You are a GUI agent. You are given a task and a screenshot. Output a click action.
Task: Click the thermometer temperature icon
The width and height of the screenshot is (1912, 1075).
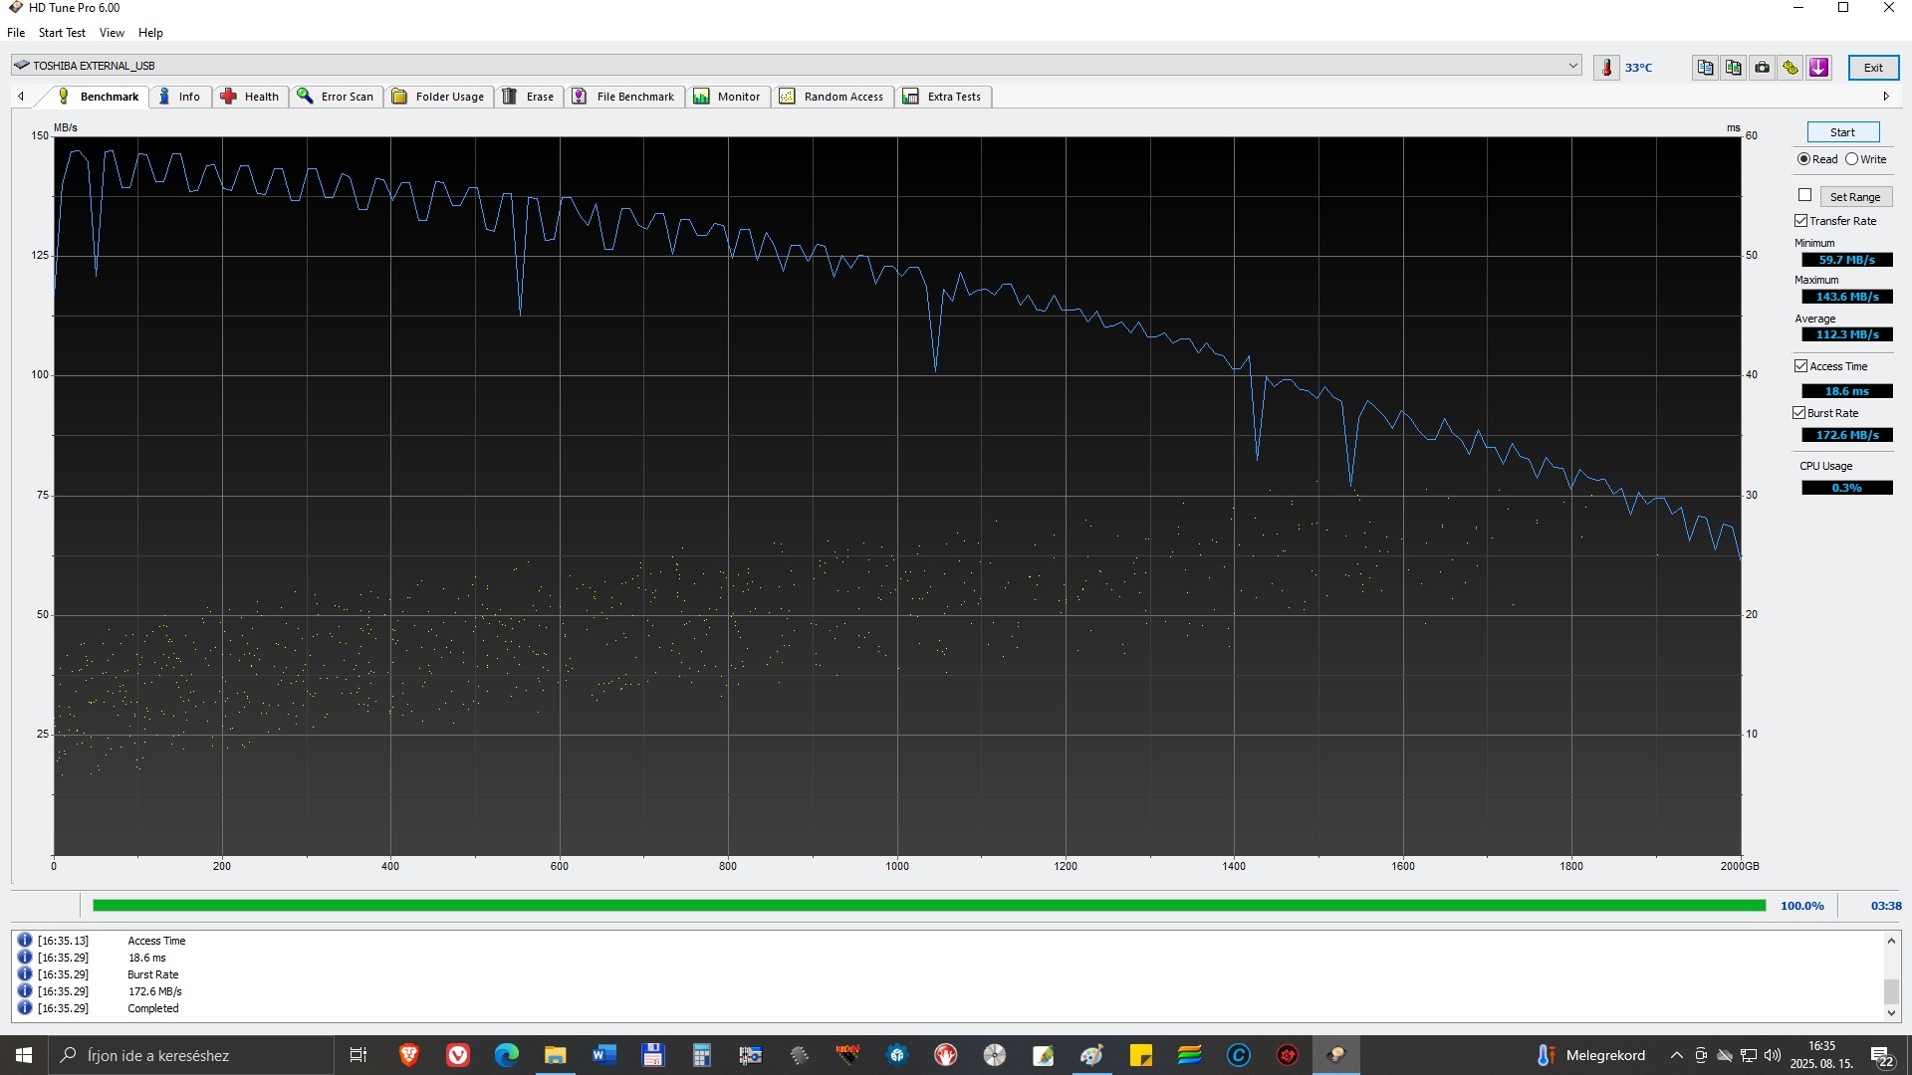1606,68
